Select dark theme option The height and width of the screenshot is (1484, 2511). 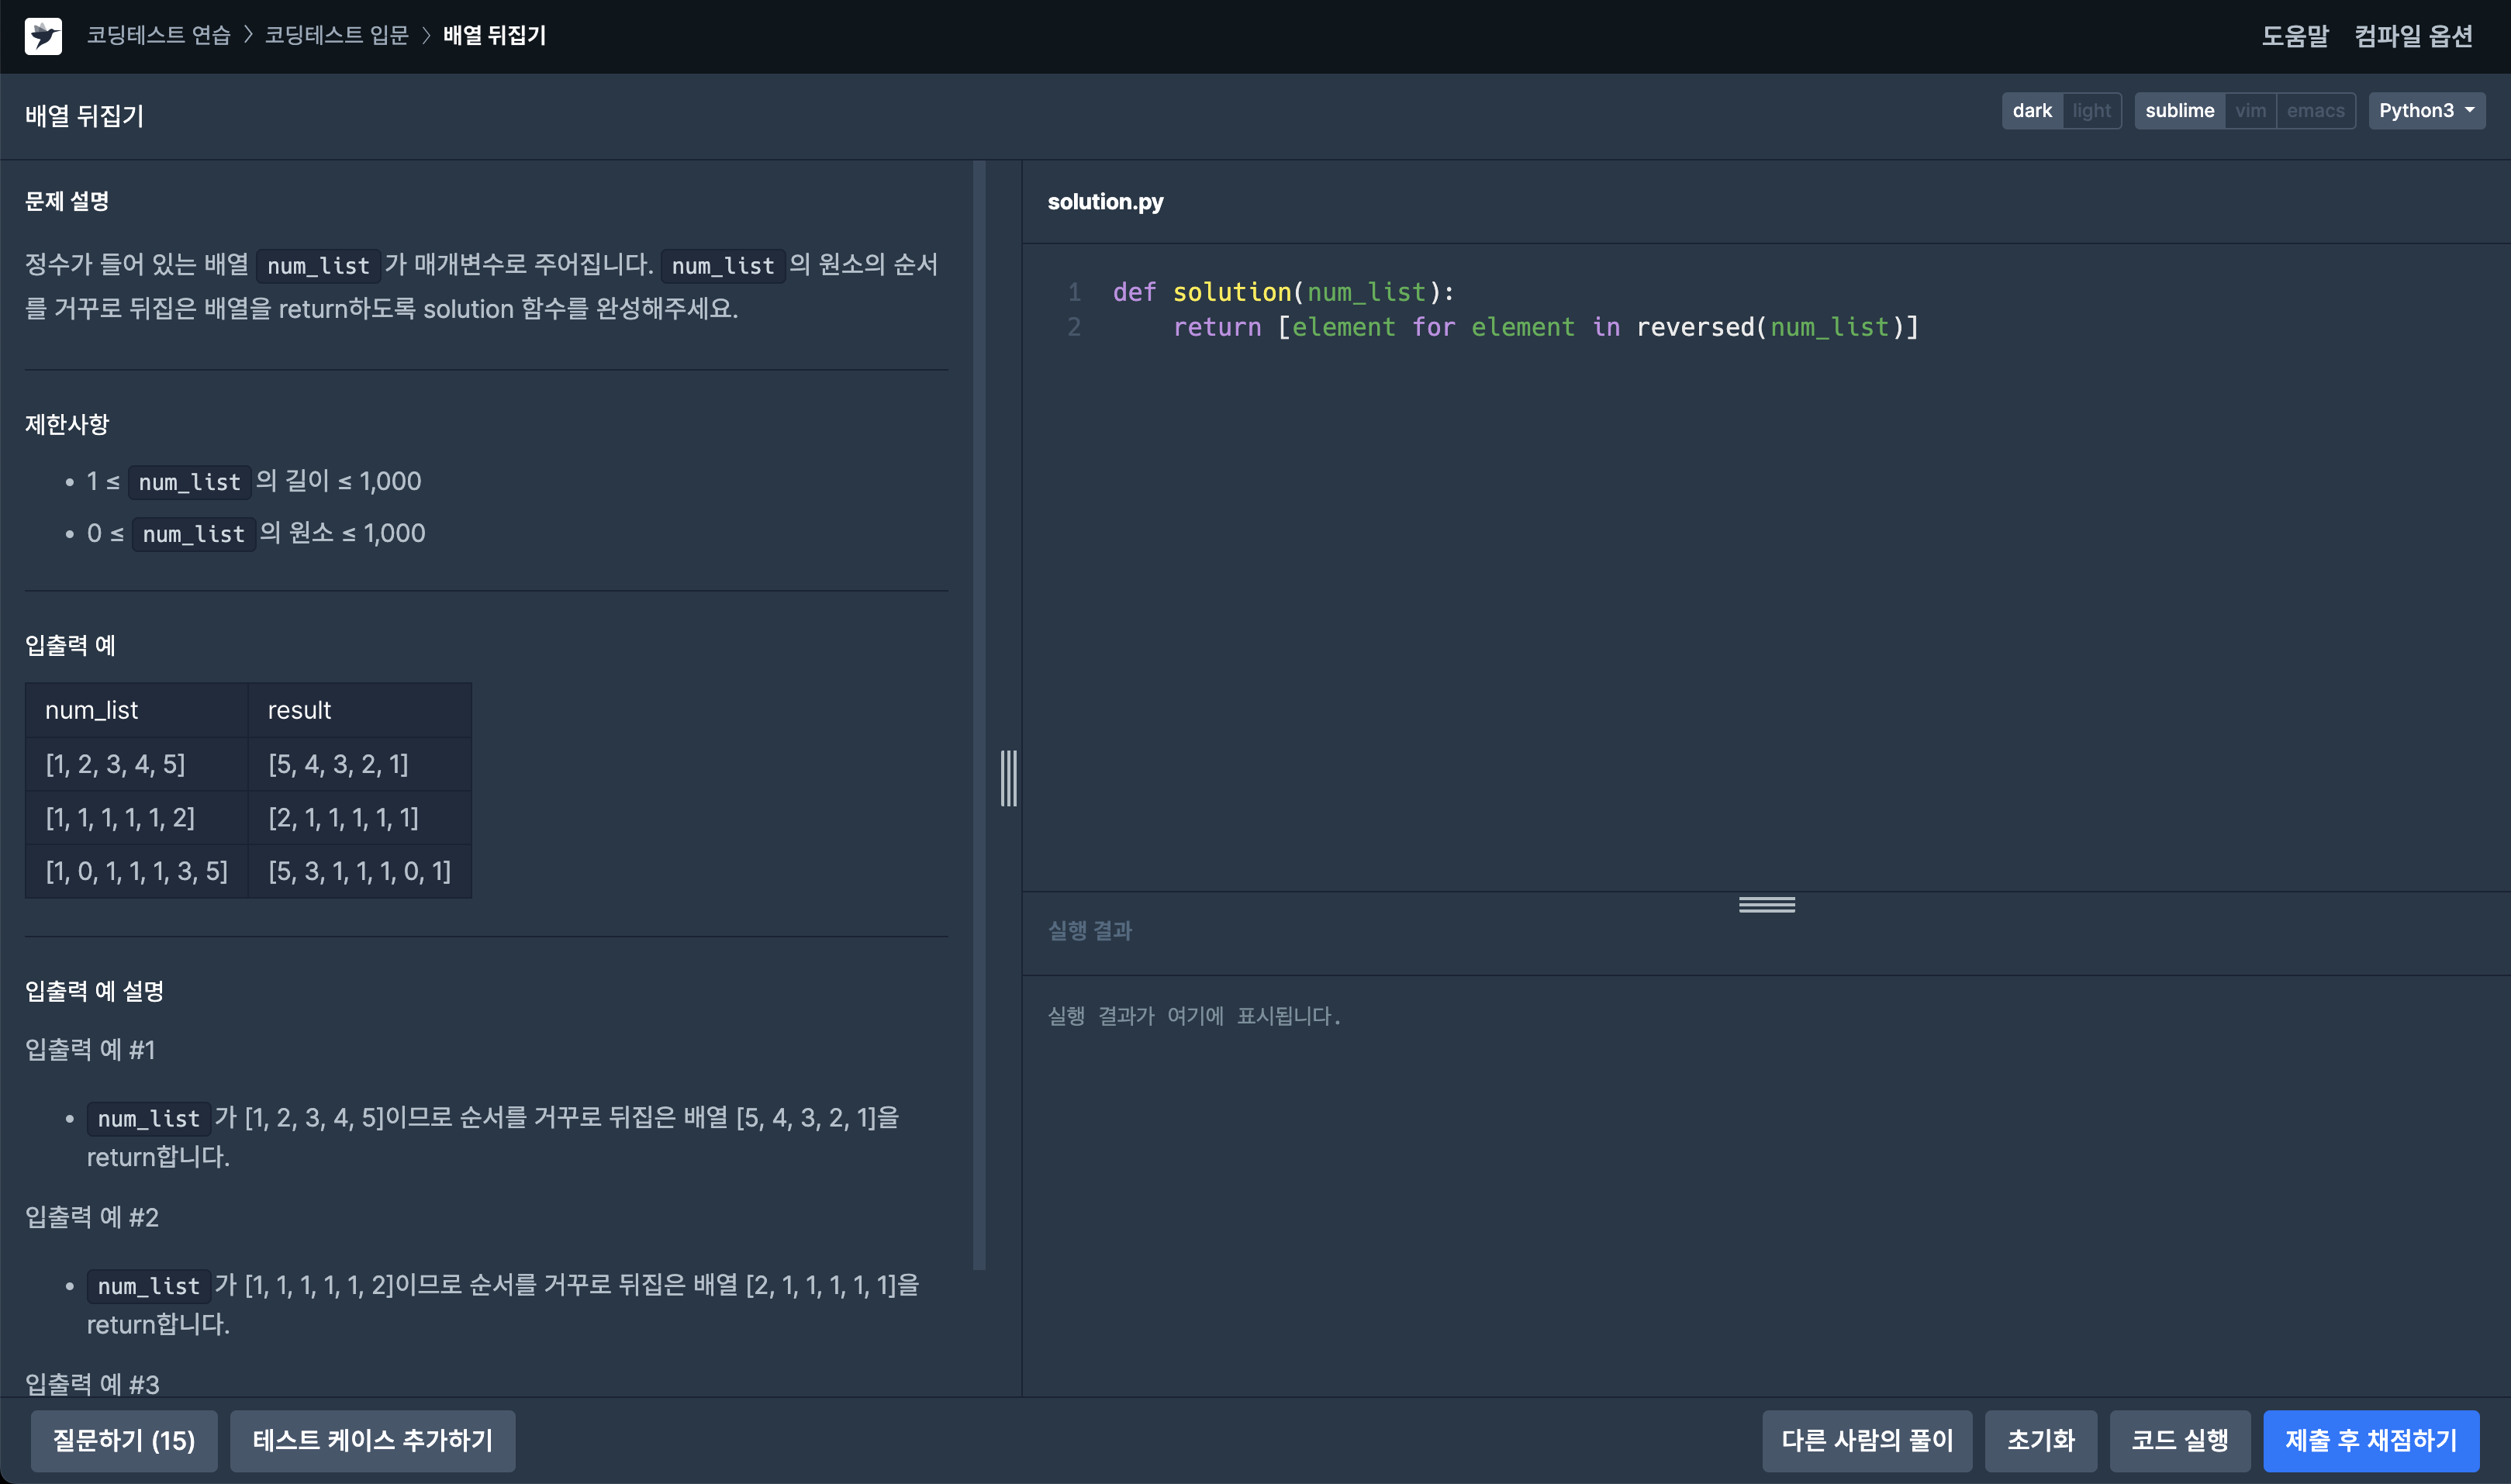(x=2032, y=110)
